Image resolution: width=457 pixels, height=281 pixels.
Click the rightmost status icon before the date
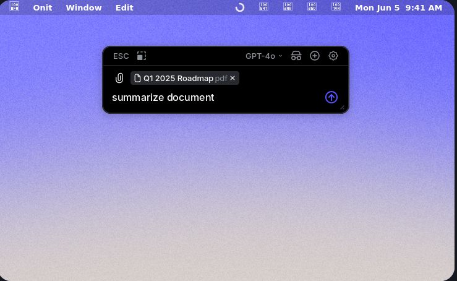click(336, 7)
